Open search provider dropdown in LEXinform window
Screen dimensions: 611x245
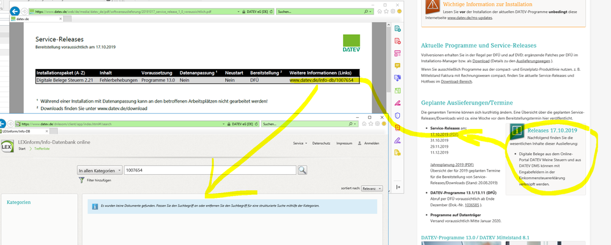355,124
